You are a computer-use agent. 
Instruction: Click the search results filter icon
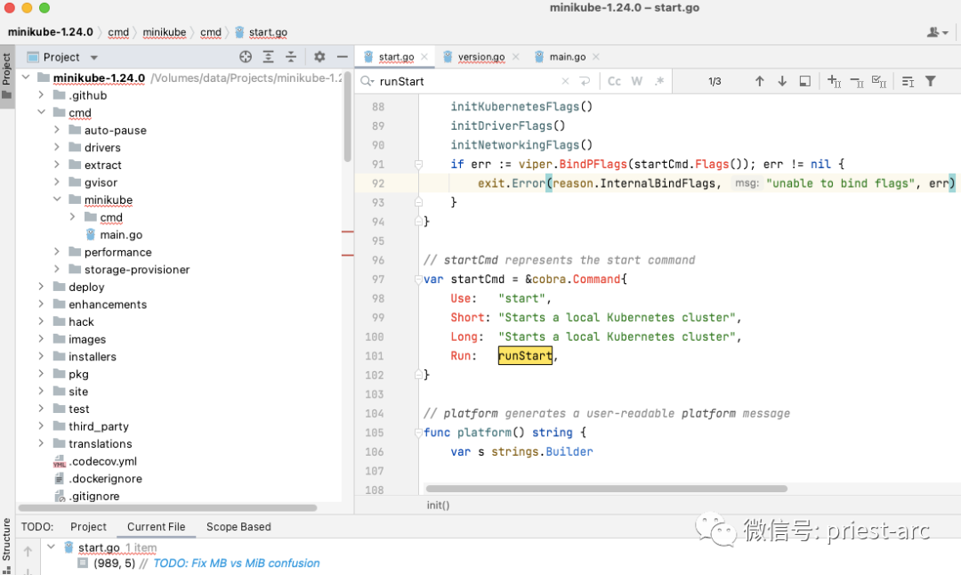point(930,81)
